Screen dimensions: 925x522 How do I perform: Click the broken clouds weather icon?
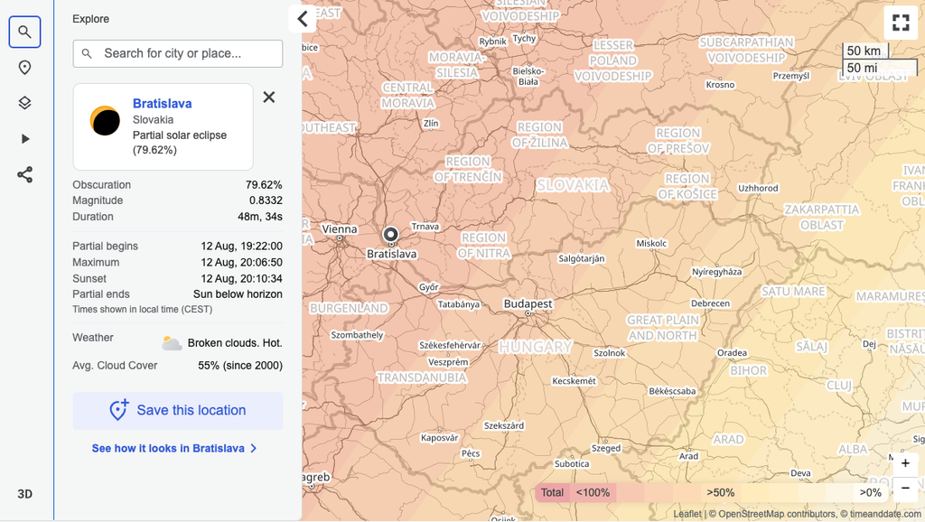[x=172, y=343]
